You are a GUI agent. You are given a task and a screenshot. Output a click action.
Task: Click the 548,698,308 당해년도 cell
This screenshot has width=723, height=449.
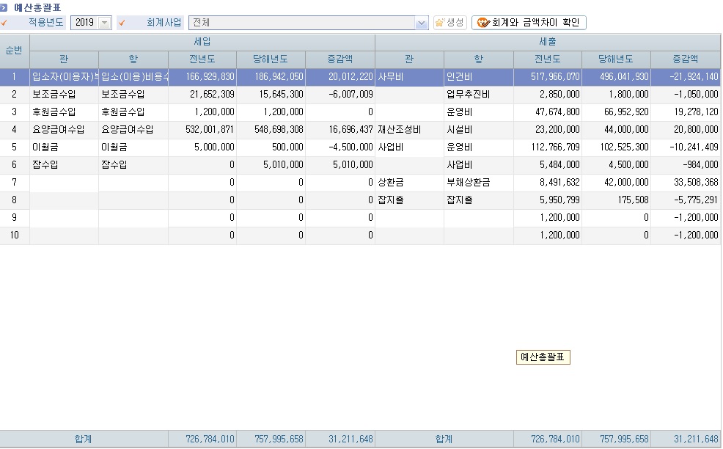[271, 130]
